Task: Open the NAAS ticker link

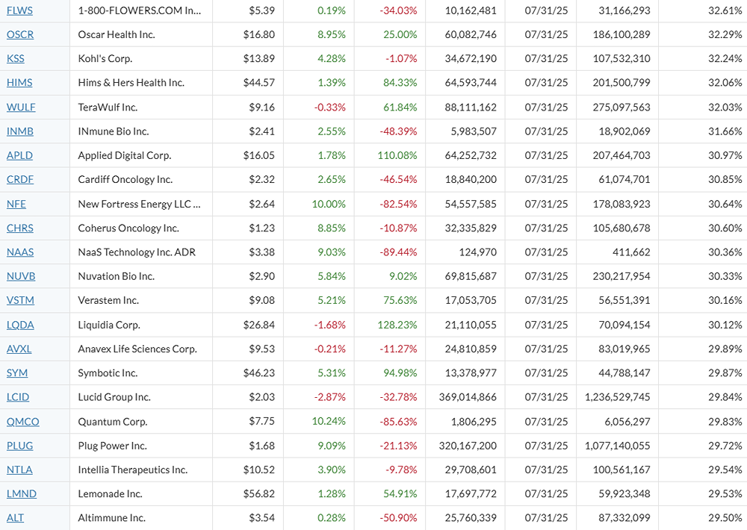Action: click(20, 252)
